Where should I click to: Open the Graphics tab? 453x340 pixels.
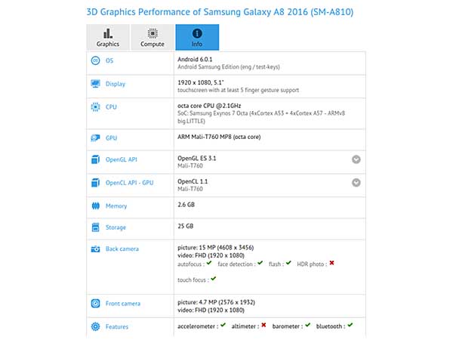(x=108, y=37)
